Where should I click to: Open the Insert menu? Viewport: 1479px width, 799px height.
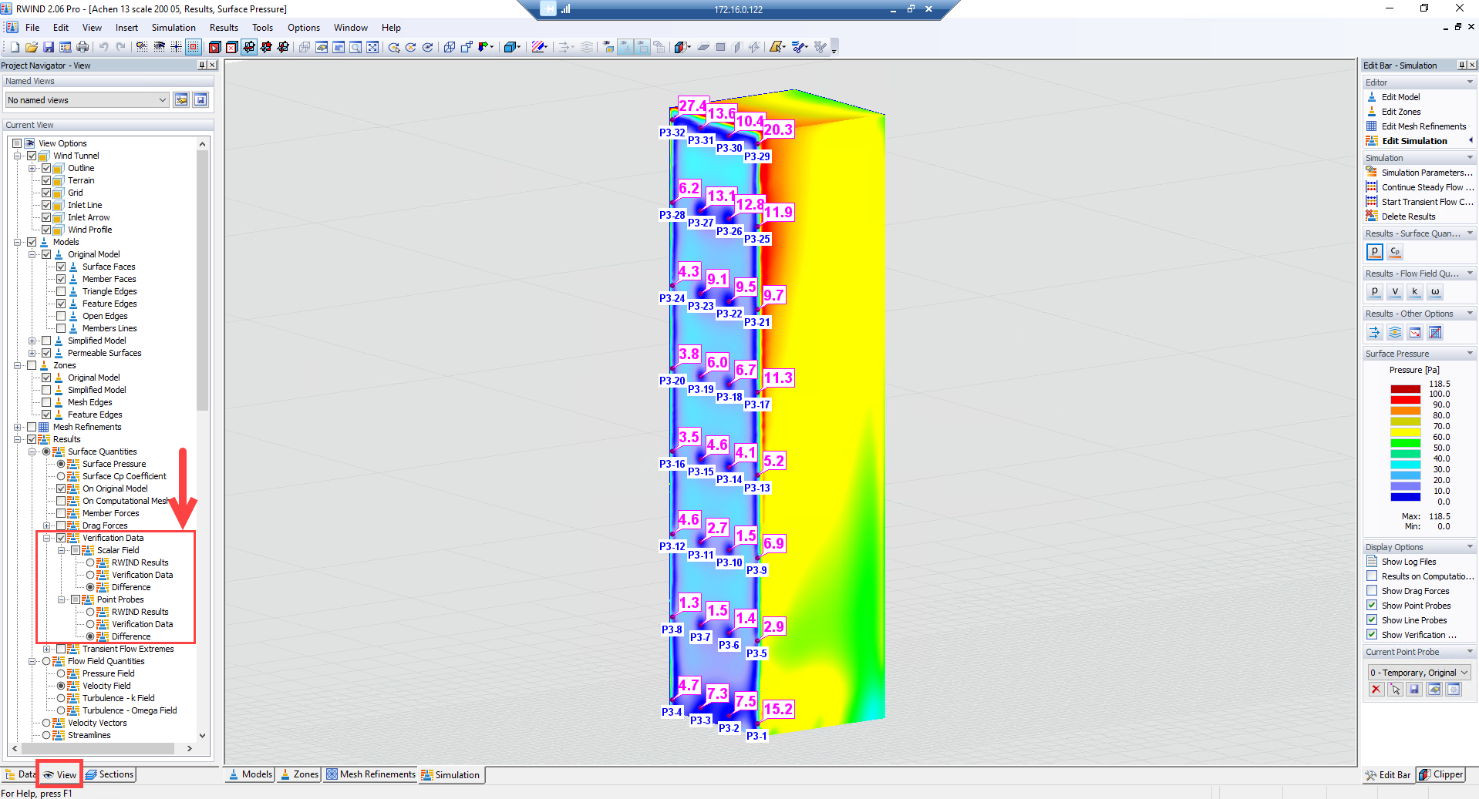pos(126,28)
